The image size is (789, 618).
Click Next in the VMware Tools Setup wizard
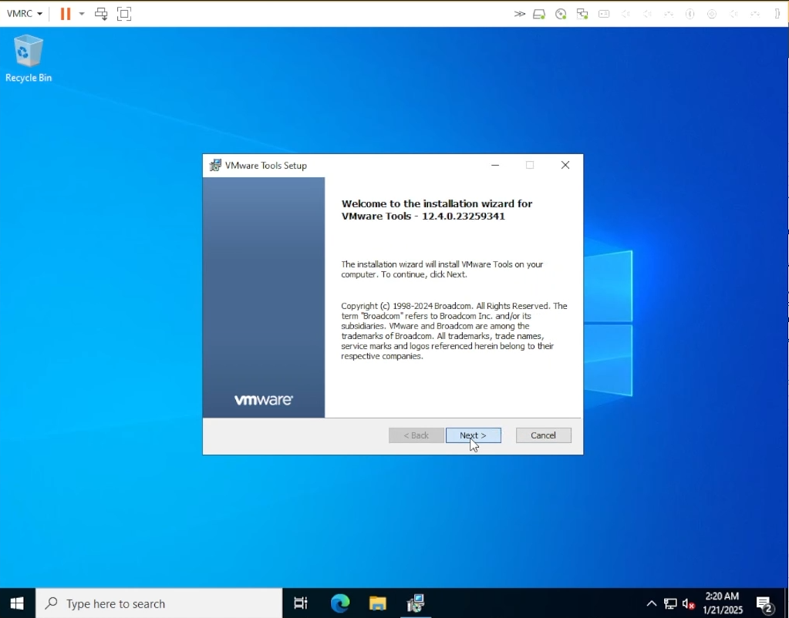pyautogui.click(x=473, y=435)
